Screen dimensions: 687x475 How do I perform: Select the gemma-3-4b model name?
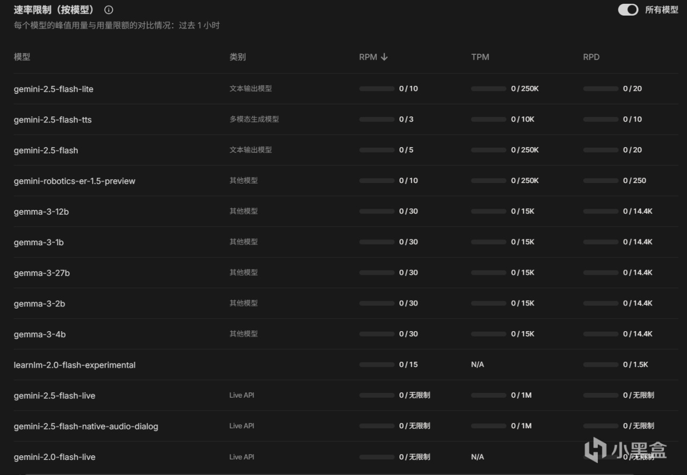(40, 334)
